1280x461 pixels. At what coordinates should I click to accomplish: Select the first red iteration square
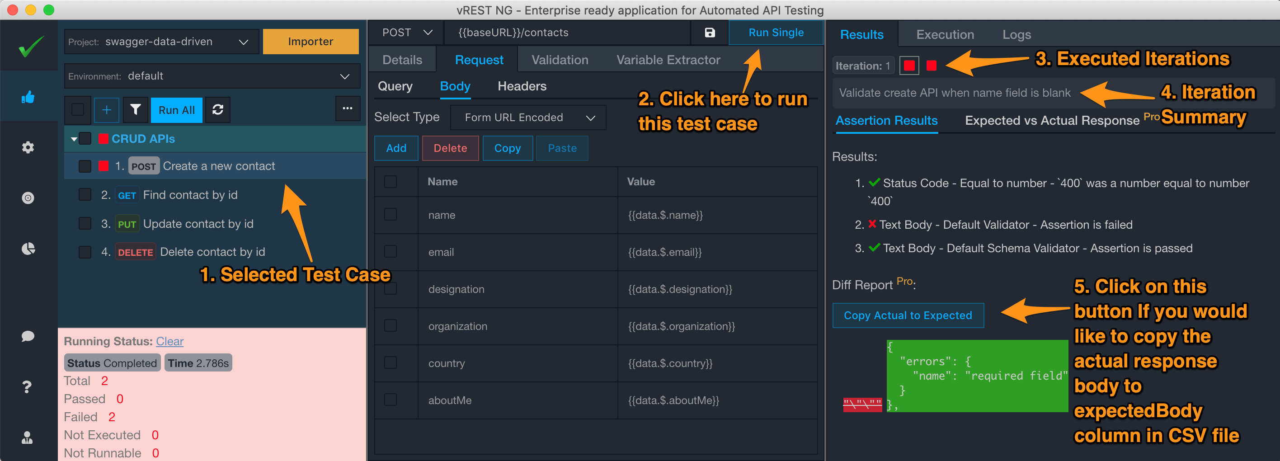point(909,66)
